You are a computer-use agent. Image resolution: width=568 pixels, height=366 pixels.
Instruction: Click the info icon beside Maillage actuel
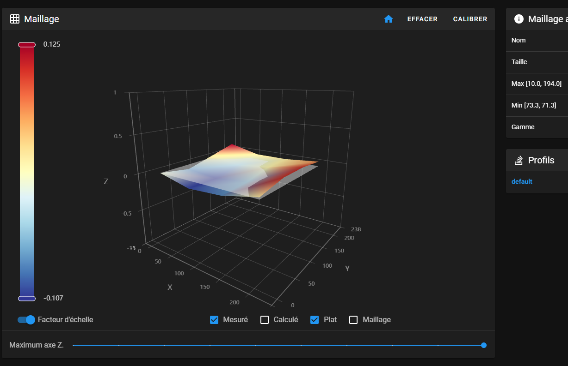point(519,19)
